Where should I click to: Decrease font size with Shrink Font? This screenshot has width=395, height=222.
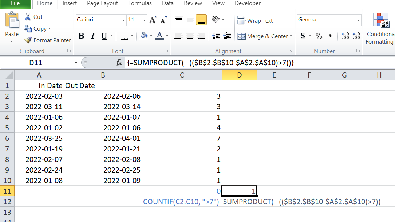164,20
